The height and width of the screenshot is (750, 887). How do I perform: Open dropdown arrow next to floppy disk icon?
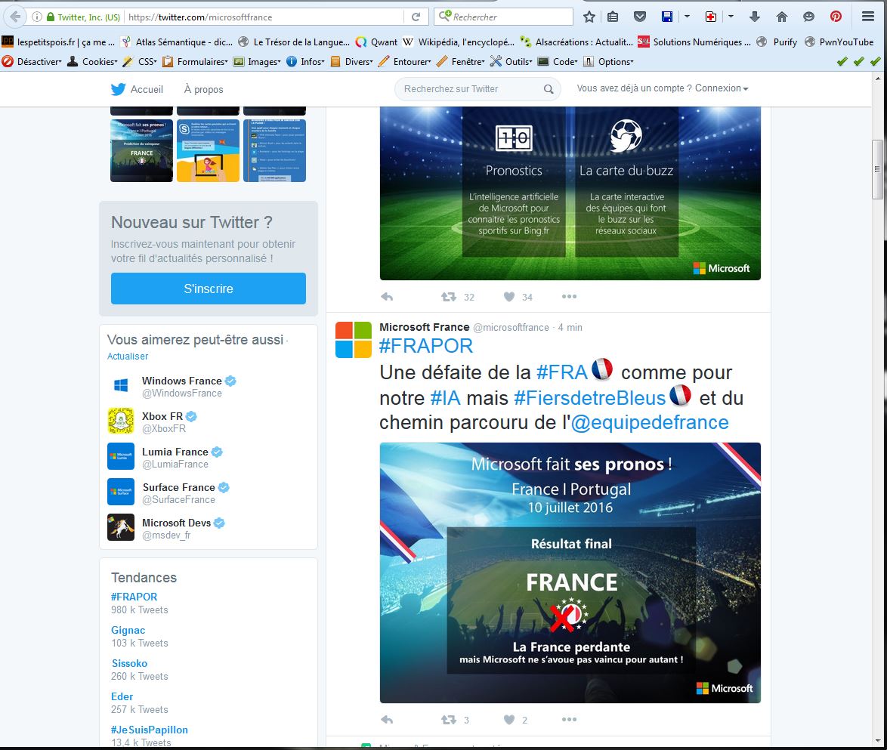[687, 17]
